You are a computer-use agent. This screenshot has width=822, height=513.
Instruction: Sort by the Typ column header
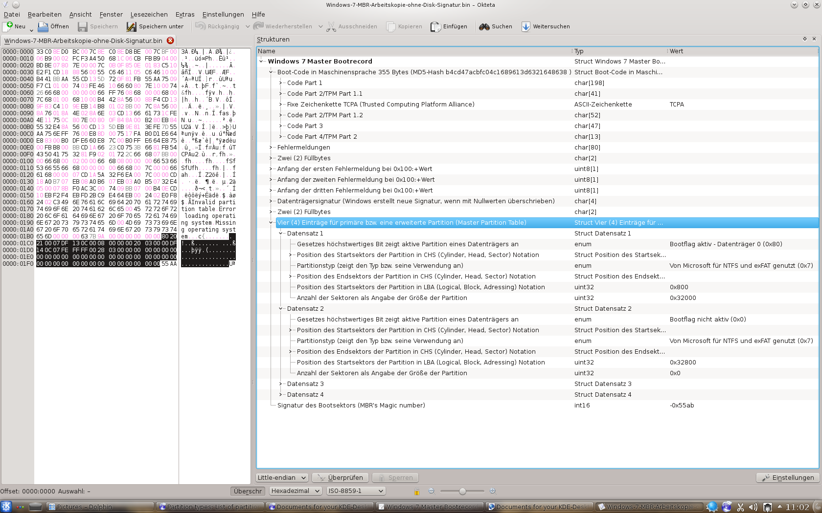[620, 51]
